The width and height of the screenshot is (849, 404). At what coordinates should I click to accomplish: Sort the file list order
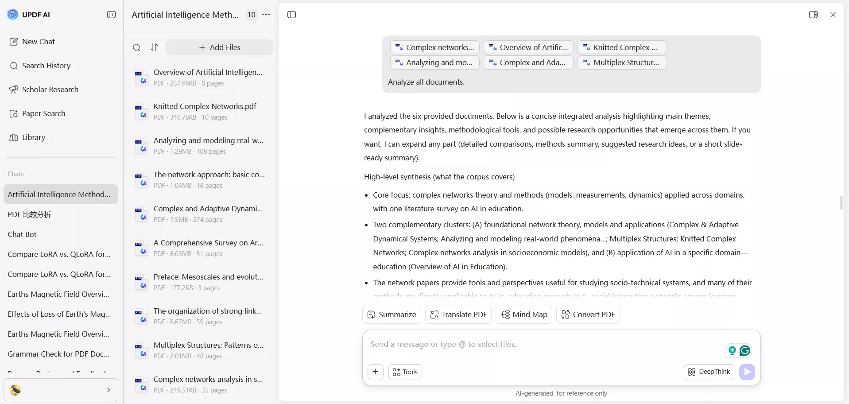coord(154,47)
